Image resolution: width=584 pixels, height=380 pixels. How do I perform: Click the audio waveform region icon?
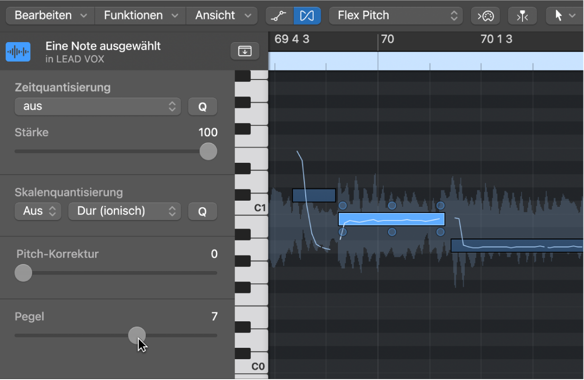(18, 52)
